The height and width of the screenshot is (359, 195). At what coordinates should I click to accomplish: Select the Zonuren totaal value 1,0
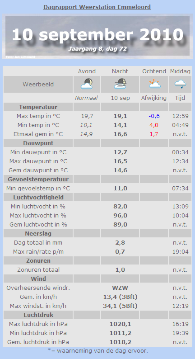click(120, 270)
